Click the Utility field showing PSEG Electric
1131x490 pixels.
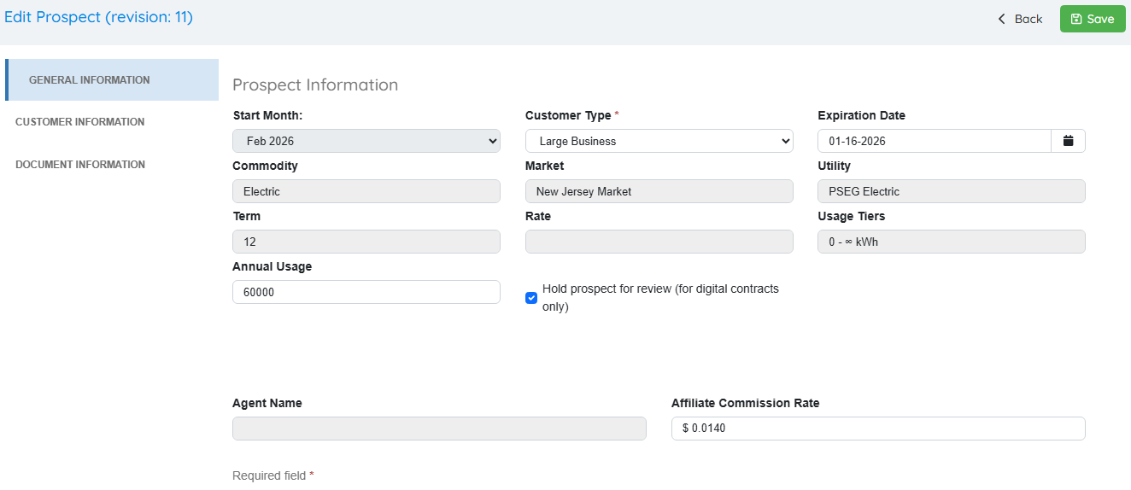point(951,191)
